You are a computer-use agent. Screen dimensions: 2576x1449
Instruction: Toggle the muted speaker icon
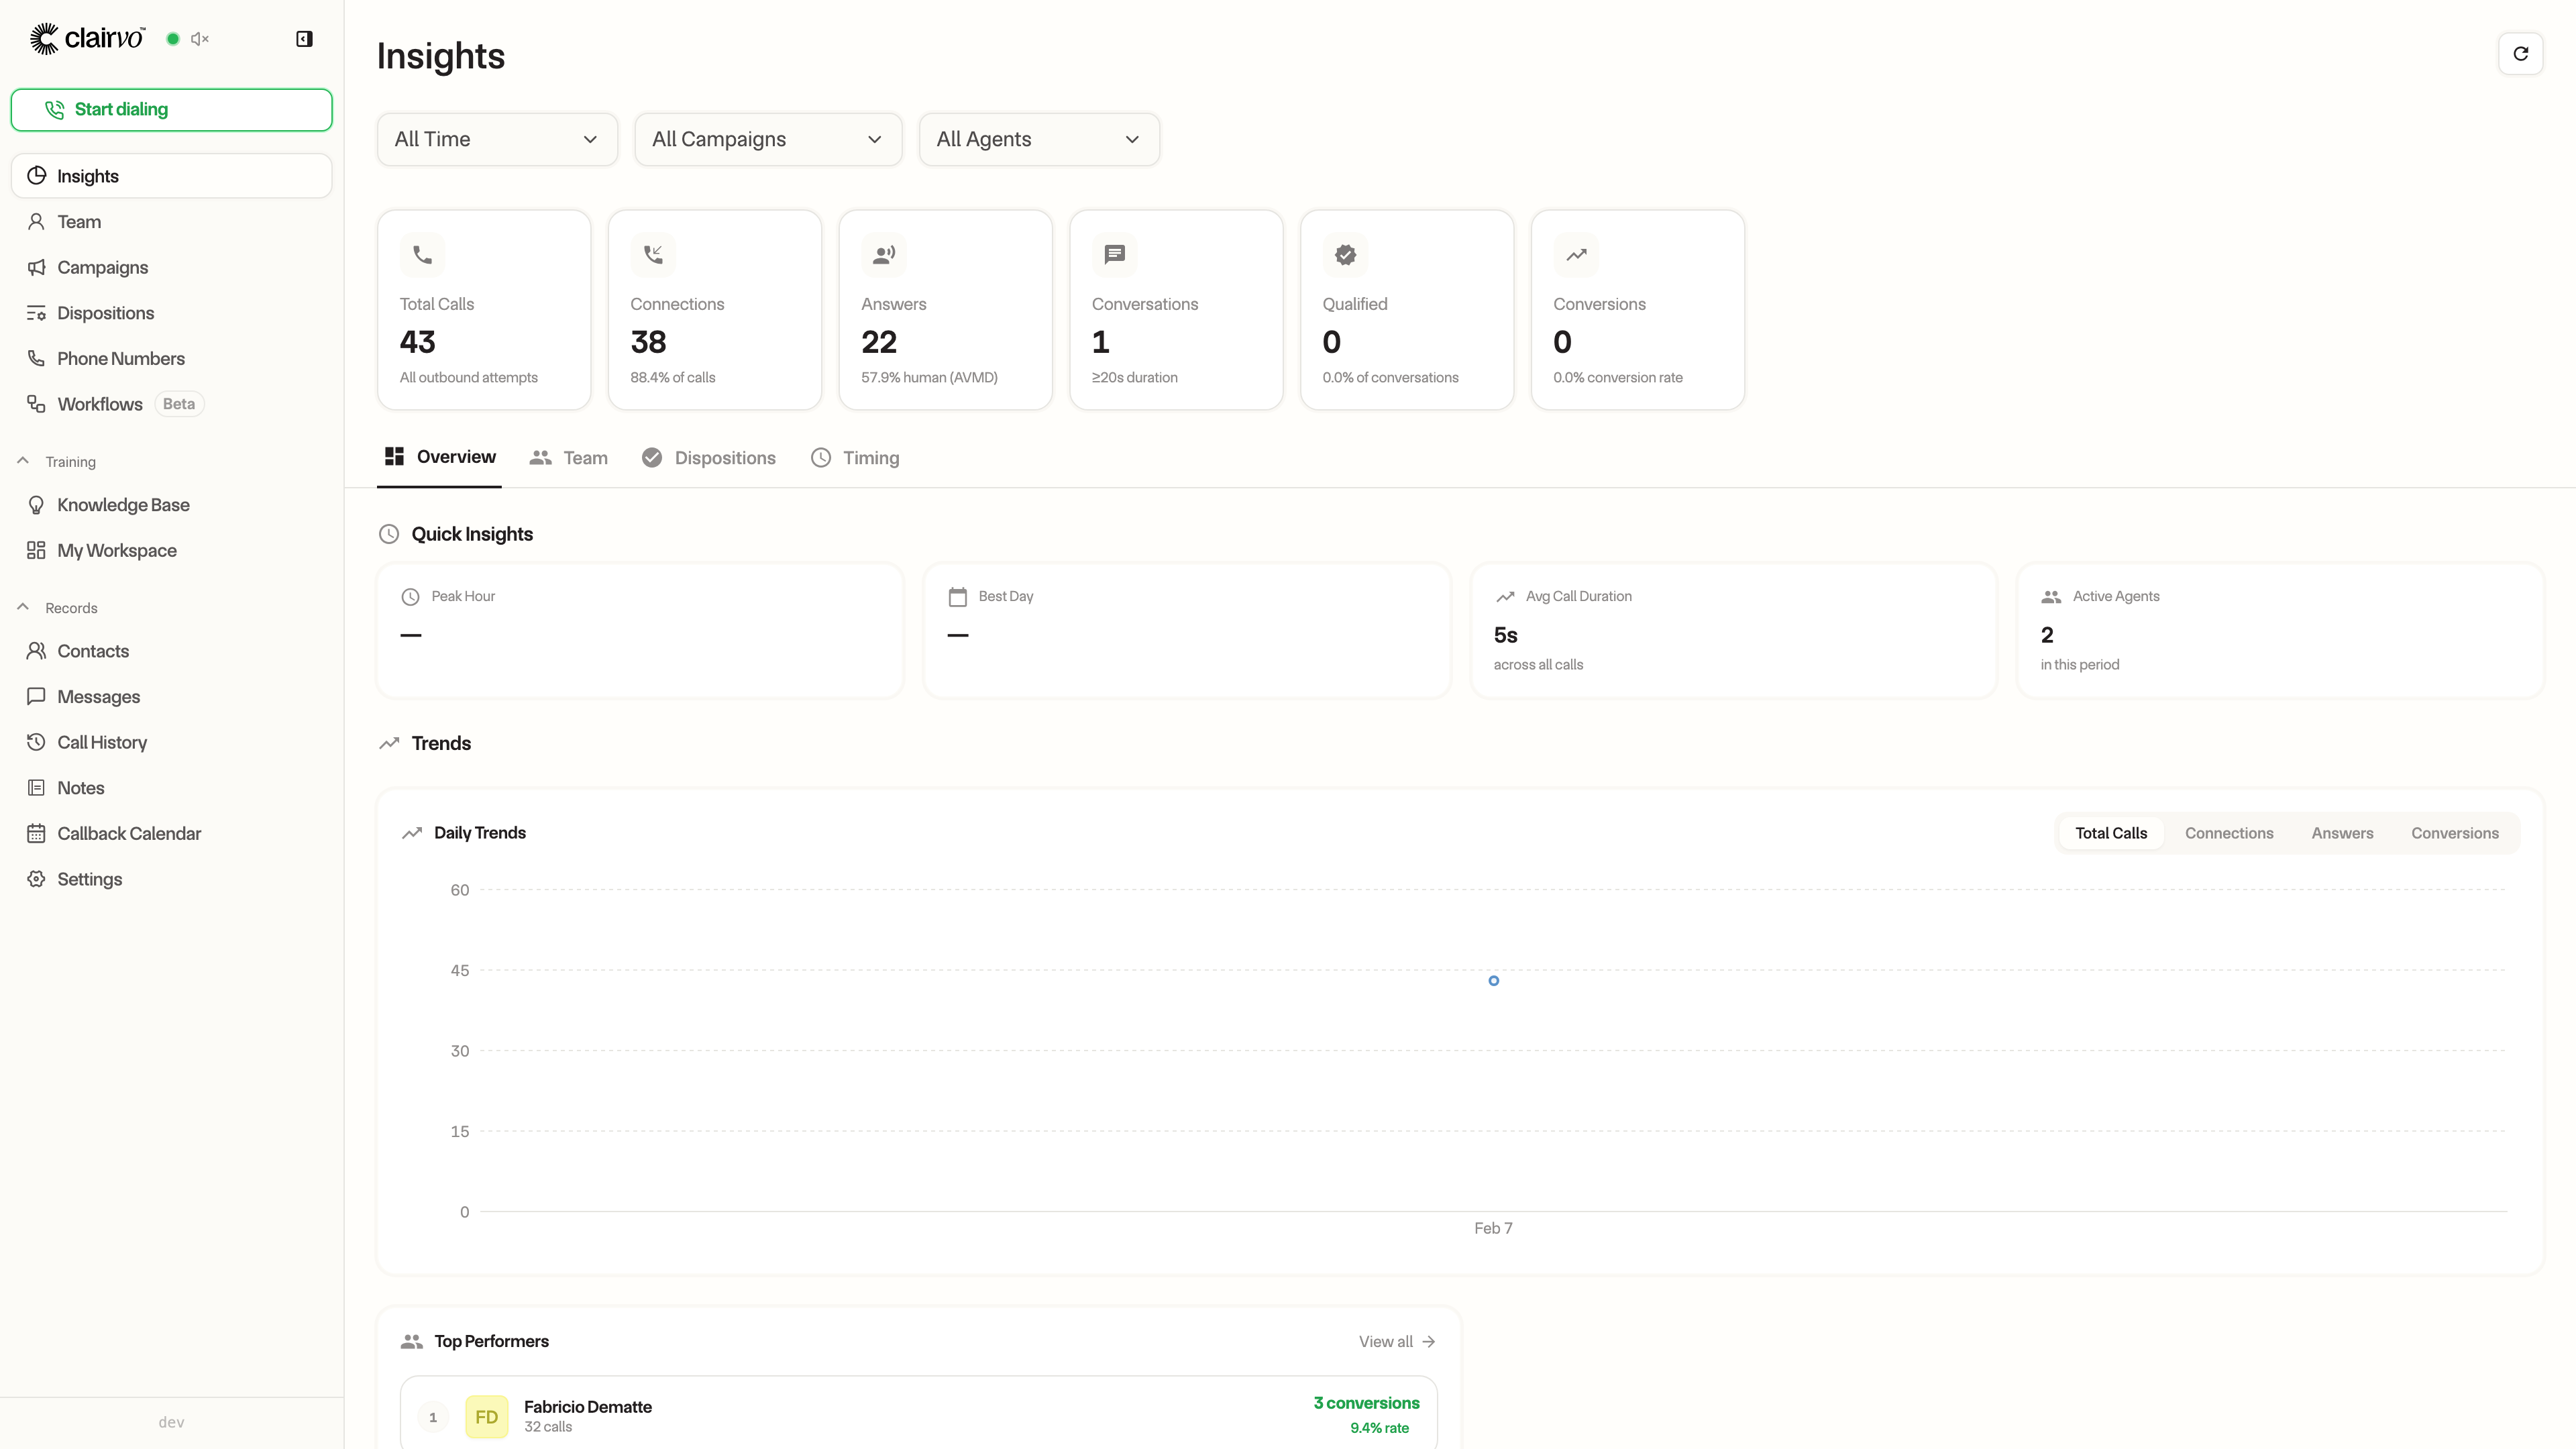tap(199, 39)
